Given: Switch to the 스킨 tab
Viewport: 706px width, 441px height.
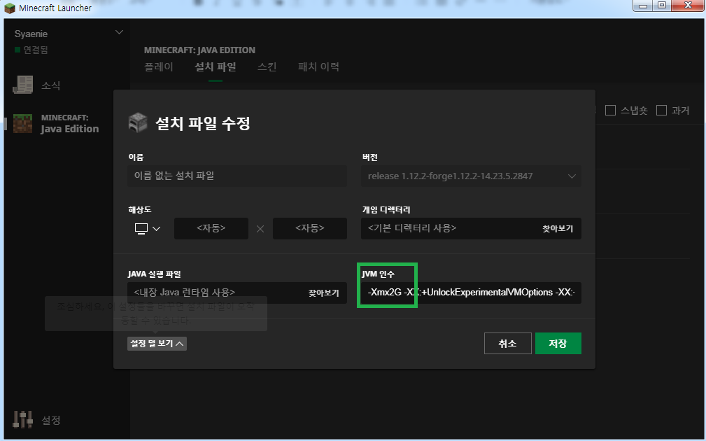Looking at the screenshot, I should tap(267, 66).
